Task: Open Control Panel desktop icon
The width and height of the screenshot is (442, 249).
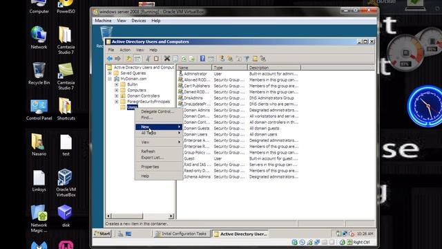Action: pos(39,109)
